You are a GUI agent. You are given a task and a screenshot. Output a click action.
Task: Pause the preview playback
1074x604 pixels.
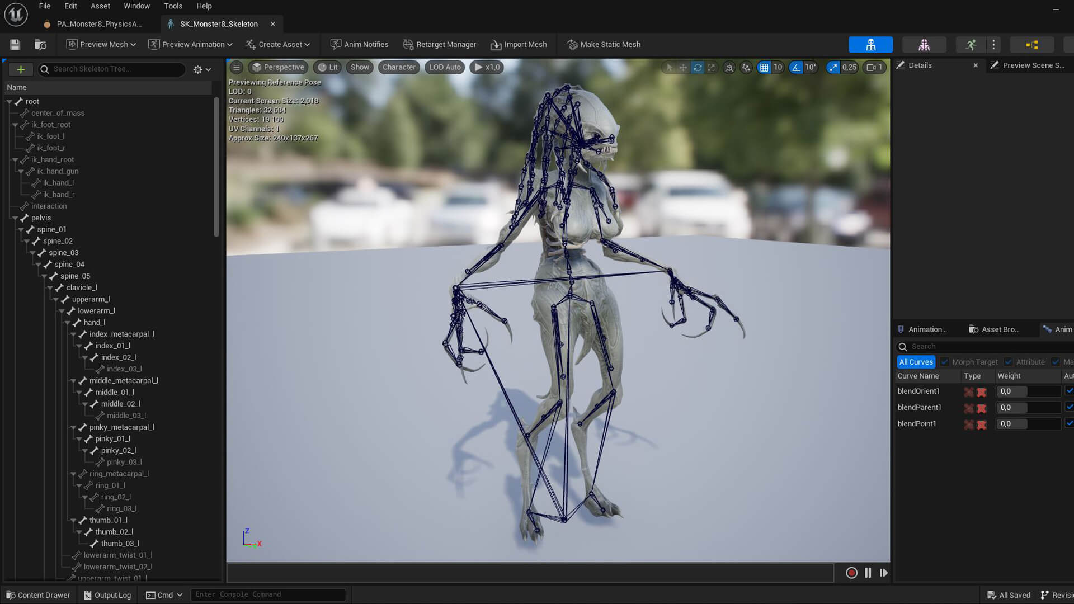coord(868,573)
